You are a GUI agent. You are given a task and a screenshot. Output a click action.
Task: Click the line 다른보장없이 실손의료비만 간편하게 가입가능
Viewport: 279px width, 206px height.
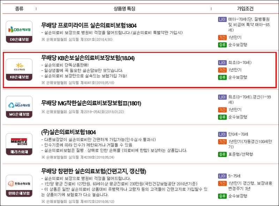pos(98,140)
